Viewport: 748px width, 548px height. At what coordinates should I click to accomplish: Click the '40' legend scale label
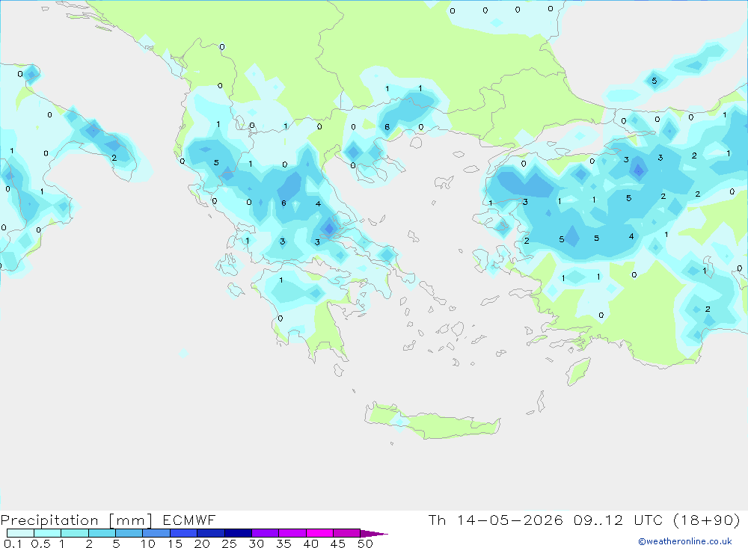click(x=311, y=544)
